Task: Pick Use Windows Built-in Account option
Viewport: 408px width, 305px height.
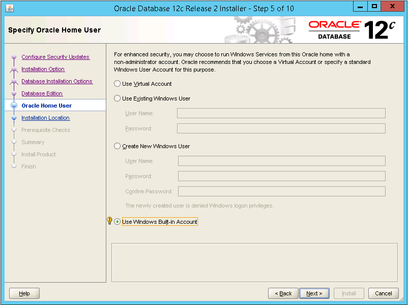Action: pos(118,222)
